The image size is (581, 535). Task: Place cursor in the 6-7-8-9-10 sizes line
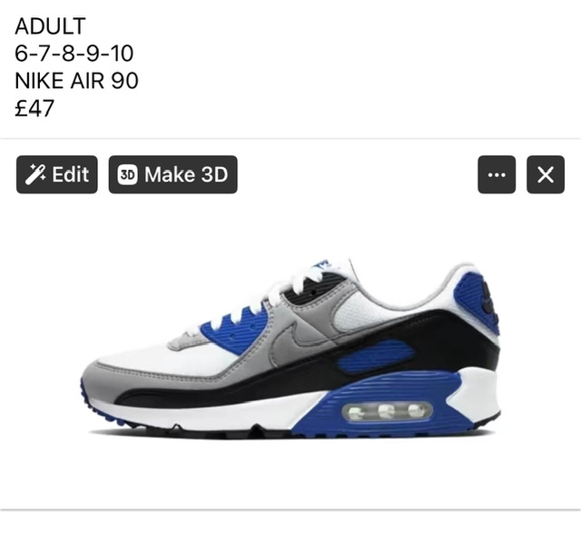pyautogui.click(x=74, y=54)
